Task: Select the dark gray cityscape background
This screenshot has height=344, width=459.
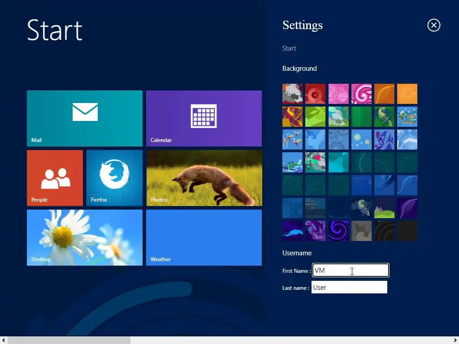Action: coord(315,208)
